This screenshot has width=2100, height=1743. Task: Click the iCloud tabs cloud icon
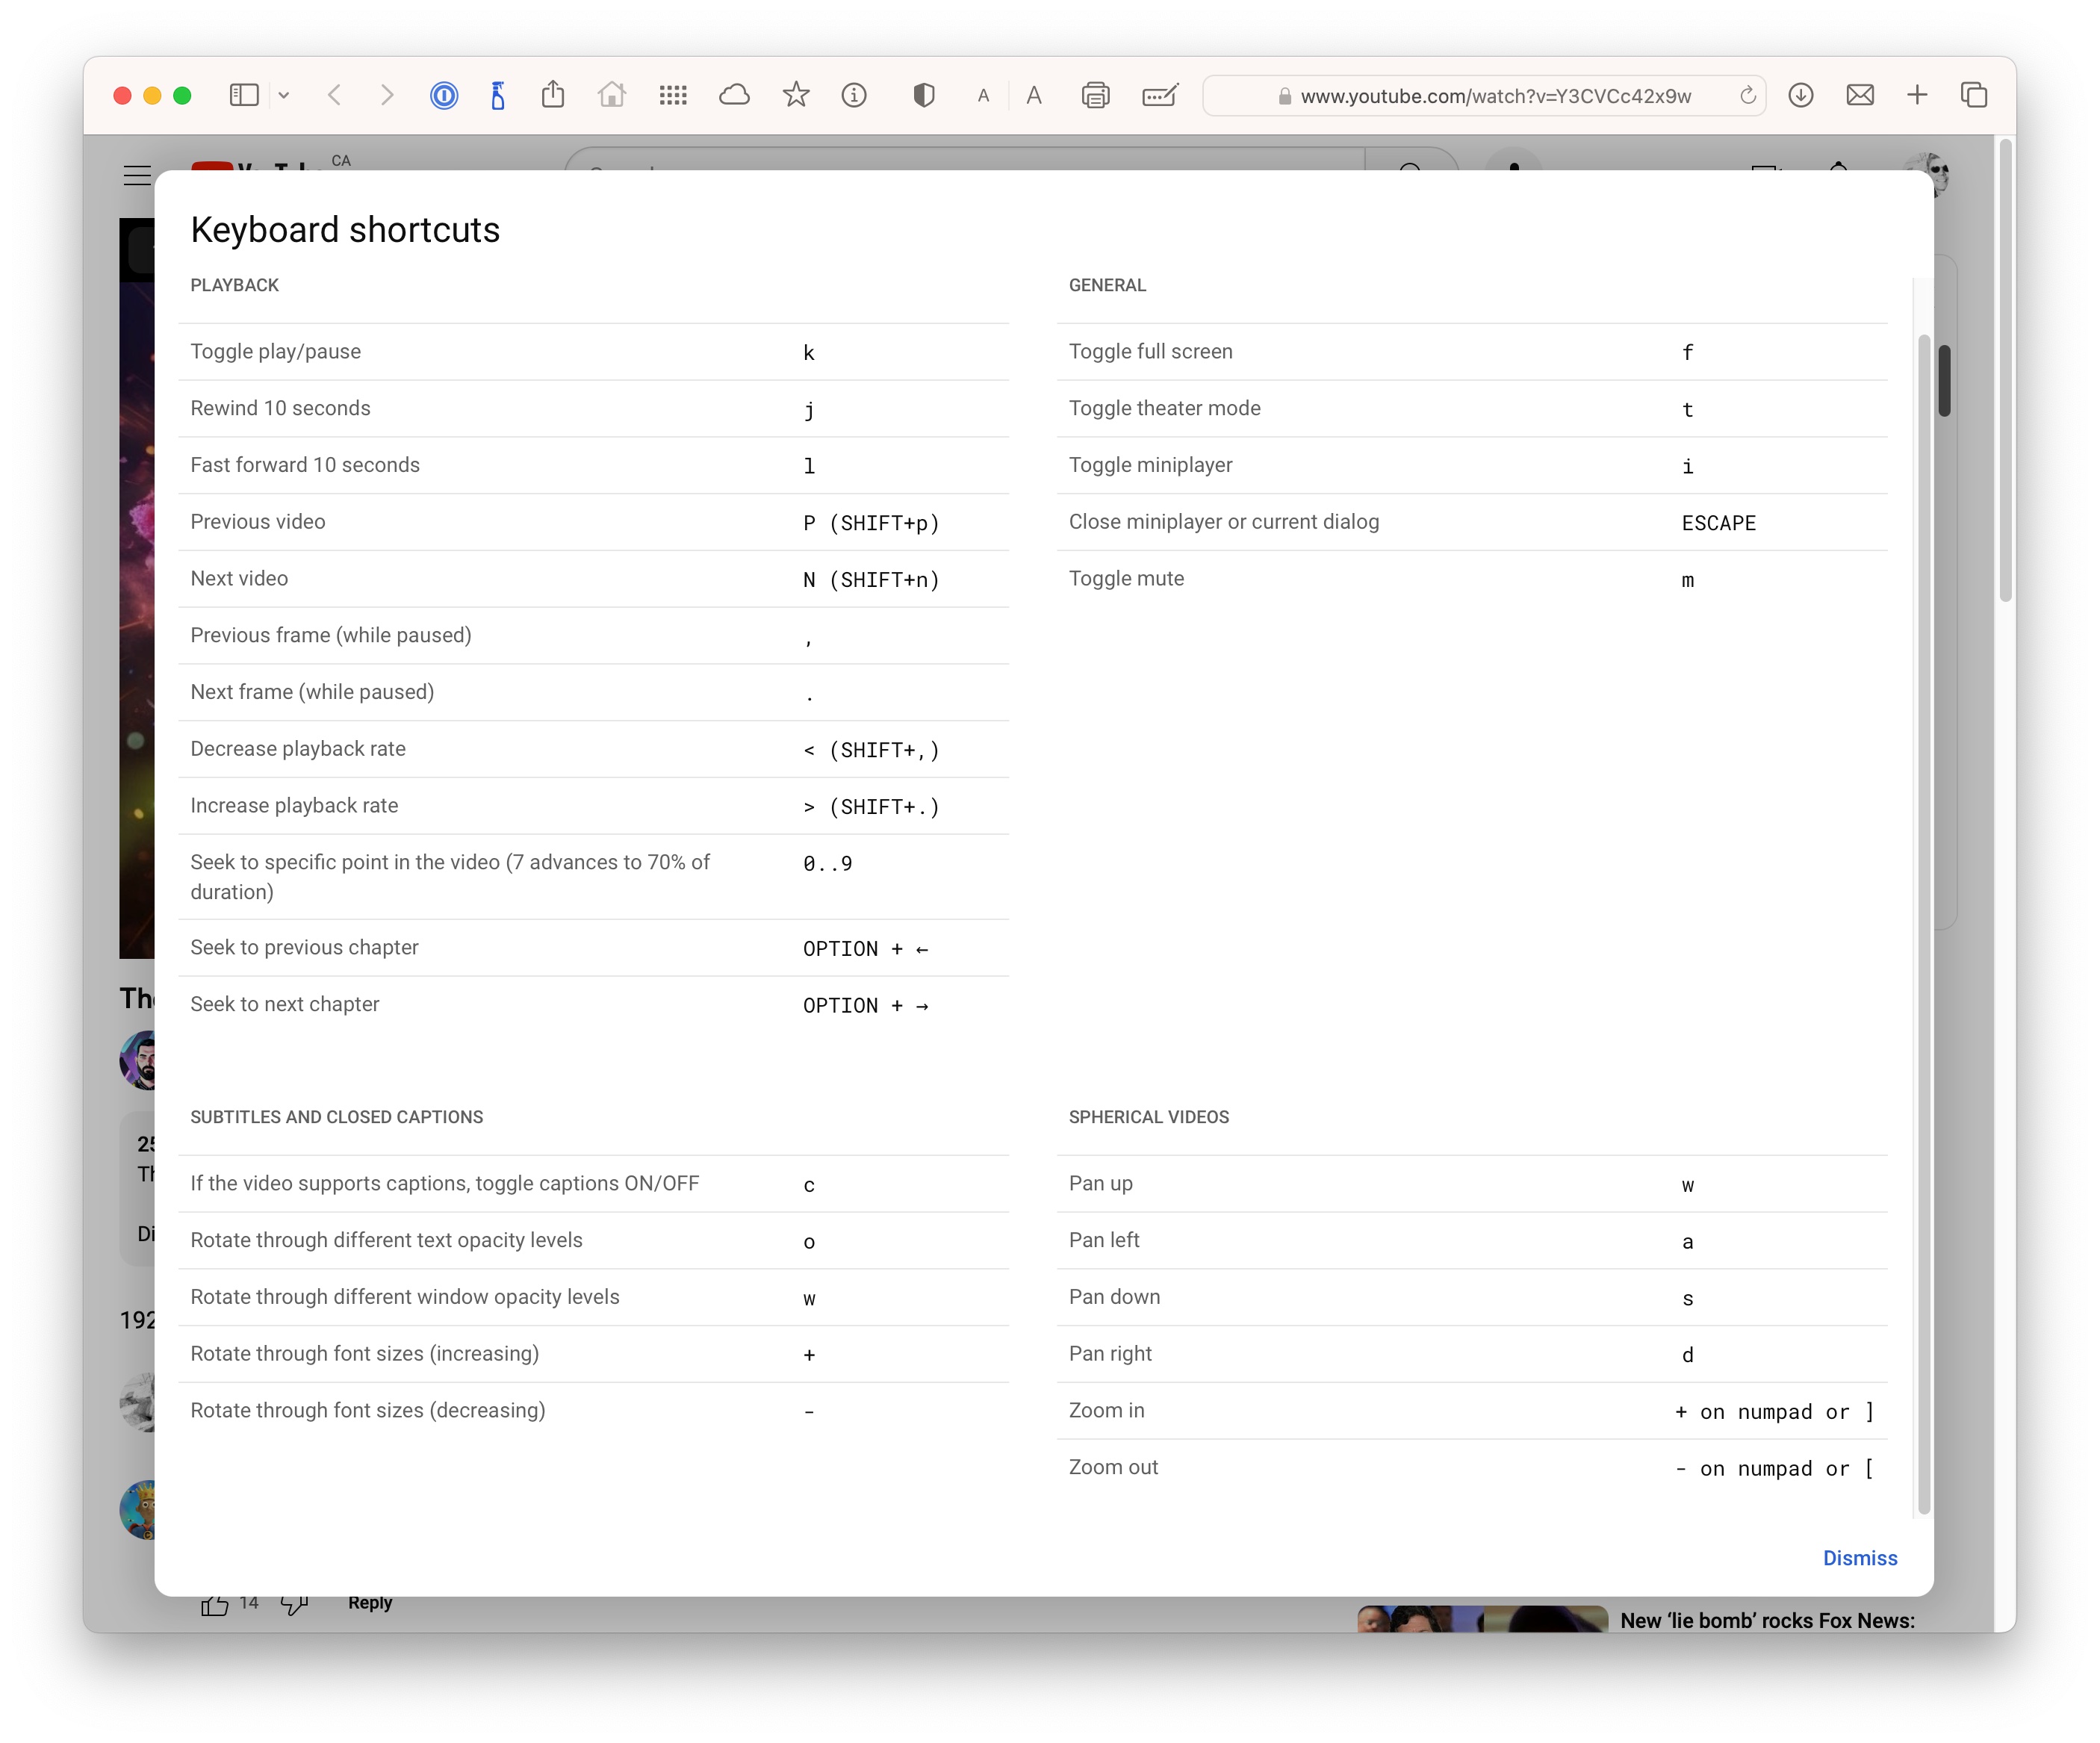click(734, 95)
